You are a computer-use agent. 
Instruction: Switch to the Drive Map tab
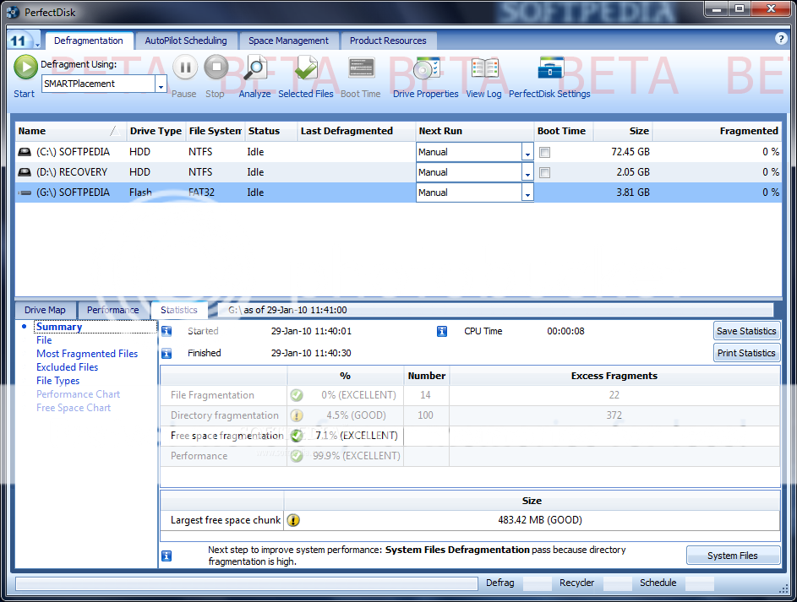tap(45, 309)
